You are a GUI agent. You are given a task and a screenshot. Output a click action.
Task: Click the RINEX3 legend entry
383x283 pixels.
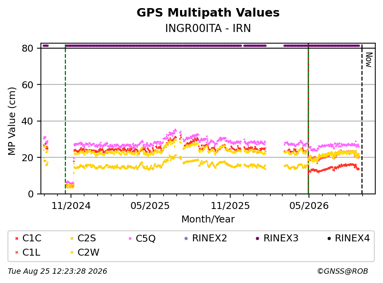click(x=277, y=238)
